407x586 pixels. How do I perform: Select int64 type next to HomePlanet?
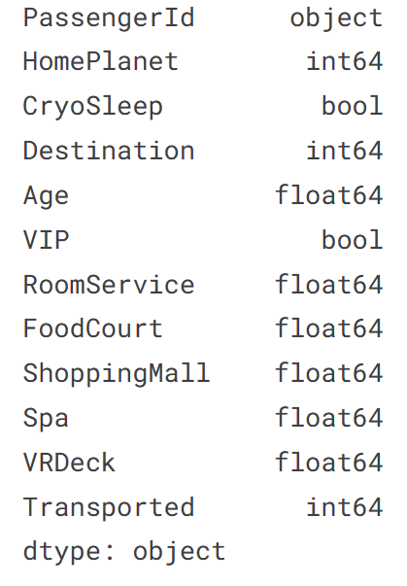point(345,61)
